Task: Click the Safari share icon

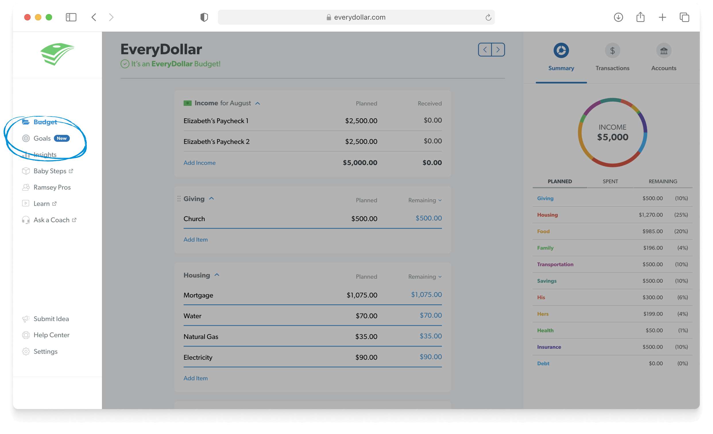Action: point(640,17)
